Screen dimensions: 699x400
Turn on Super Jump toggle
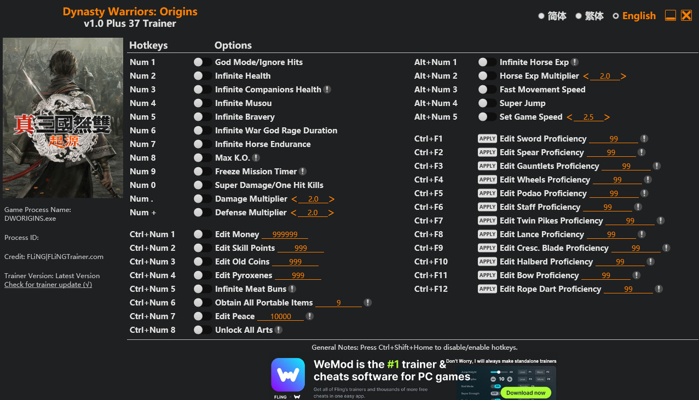tap(487, 103)
